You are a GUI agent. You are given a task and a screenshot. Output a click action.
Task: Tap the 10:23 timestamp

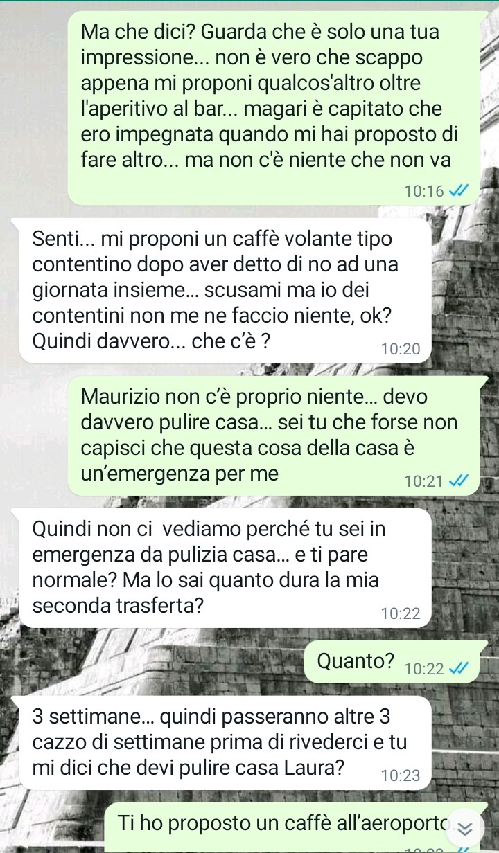pos(401,775)
